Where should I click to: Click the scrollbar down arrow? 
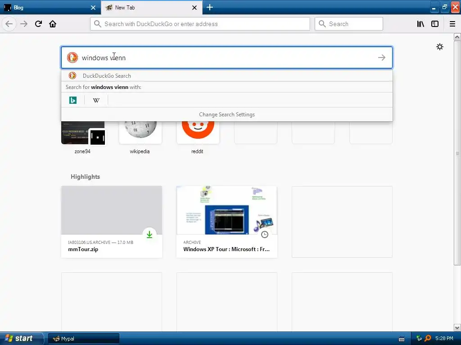pyautogui.click(x=457, y=327)
